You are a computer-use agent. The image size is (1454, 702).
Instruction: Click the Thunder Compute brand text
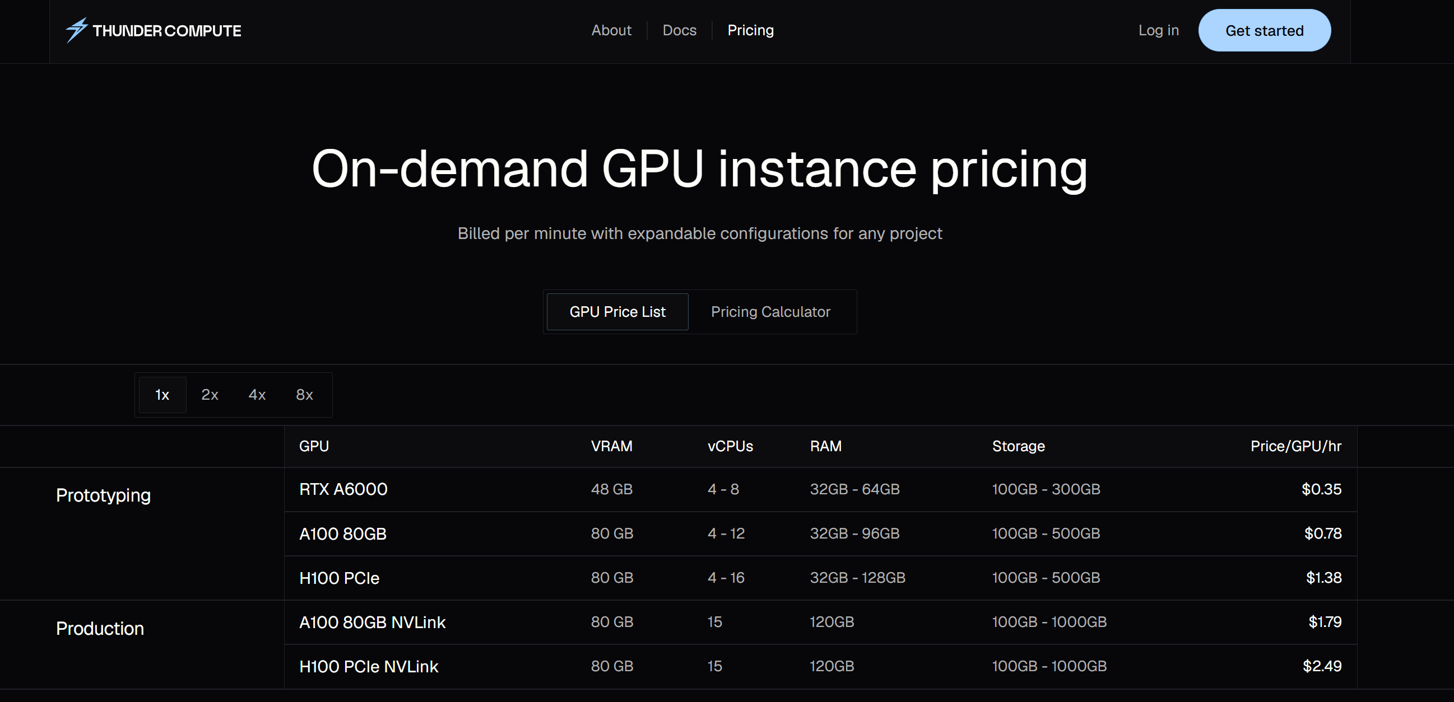tap(166, 31)
